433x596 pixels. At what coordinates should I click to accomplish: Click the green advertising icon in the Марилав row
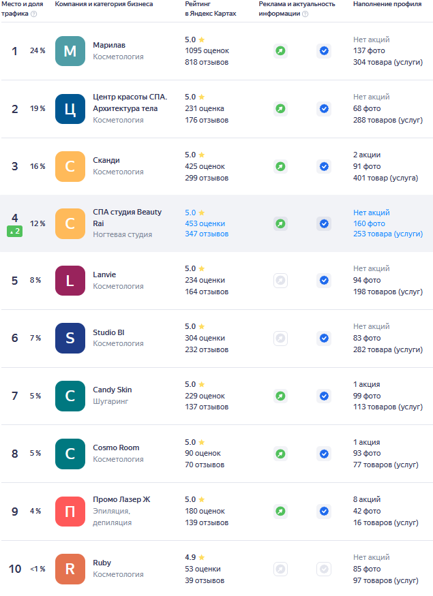[x=280, y=51]
